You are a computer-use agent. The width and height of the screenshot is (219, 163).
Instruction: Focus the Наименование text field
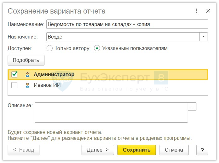pos(127,25)
